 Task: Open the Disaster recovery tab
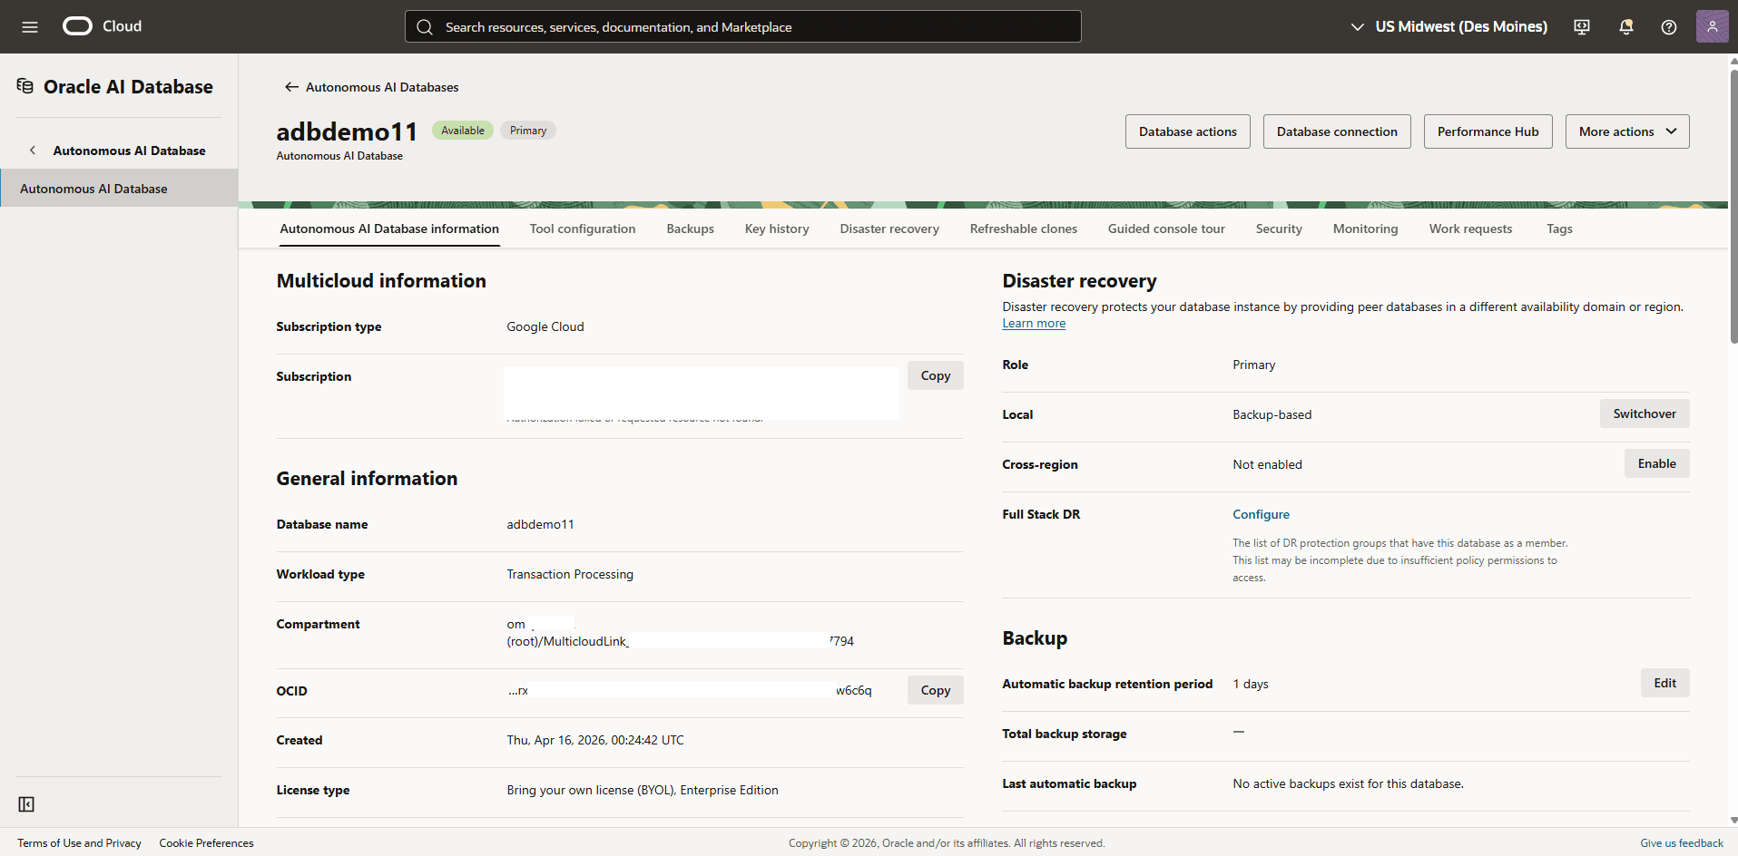click(889, 229)
